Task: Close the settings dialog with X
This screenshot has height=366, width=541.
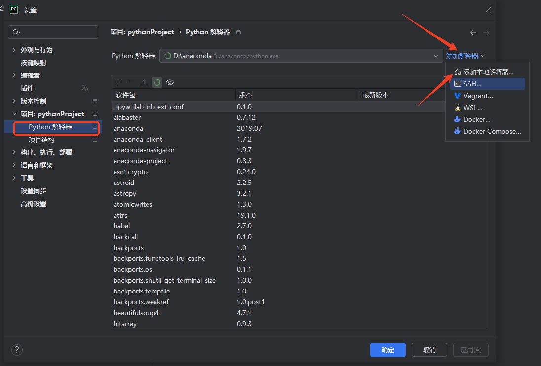Action: click(488, 10)
